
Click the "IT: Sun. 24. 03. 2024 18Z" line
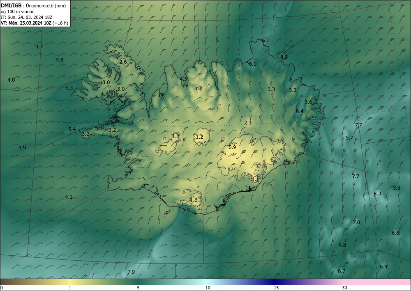tap(26, 17)
